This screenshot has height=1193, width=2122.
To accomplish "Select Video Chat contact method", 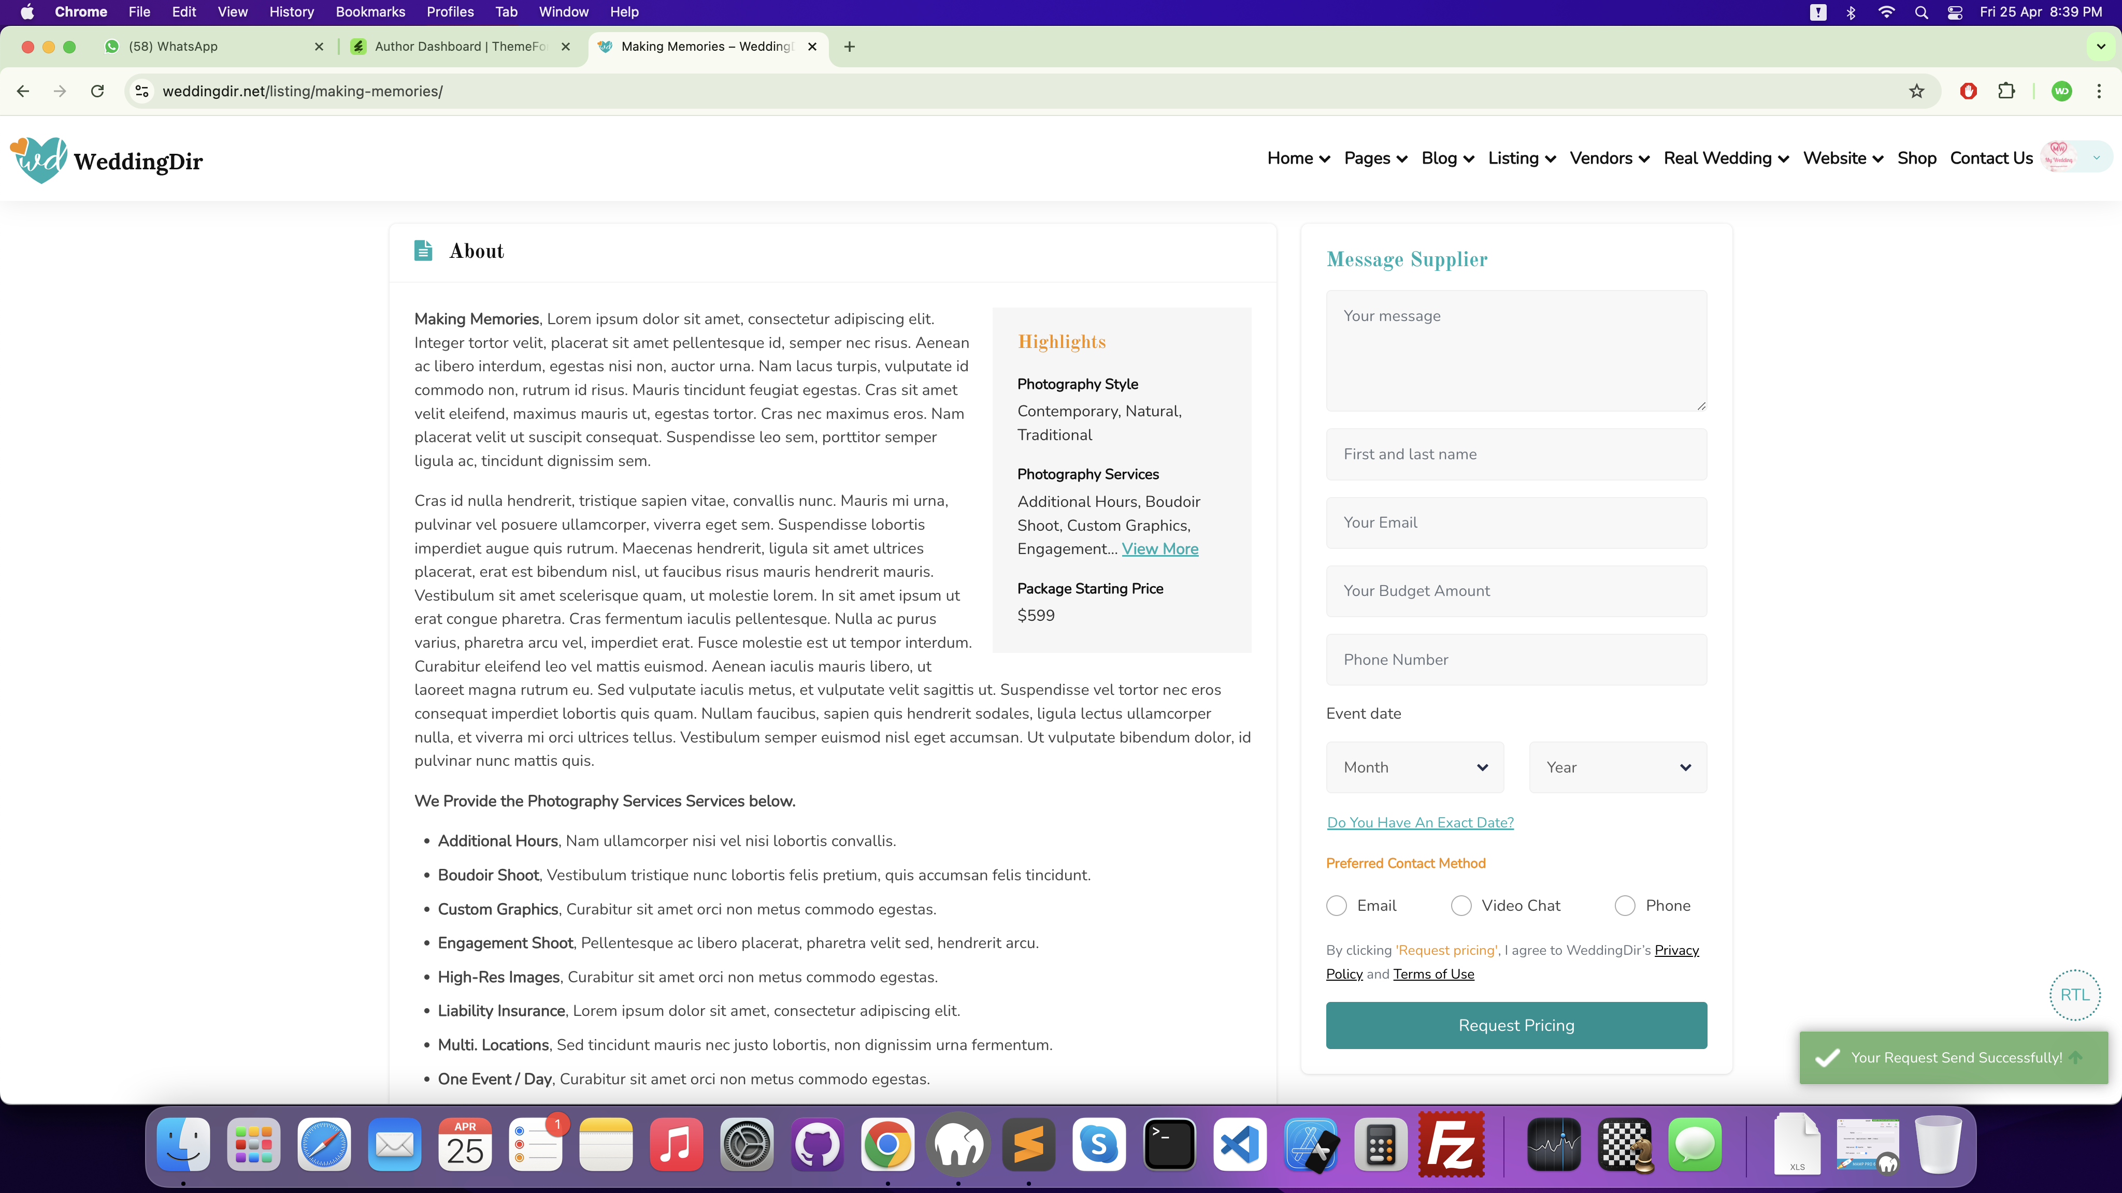I will 1460,906.
